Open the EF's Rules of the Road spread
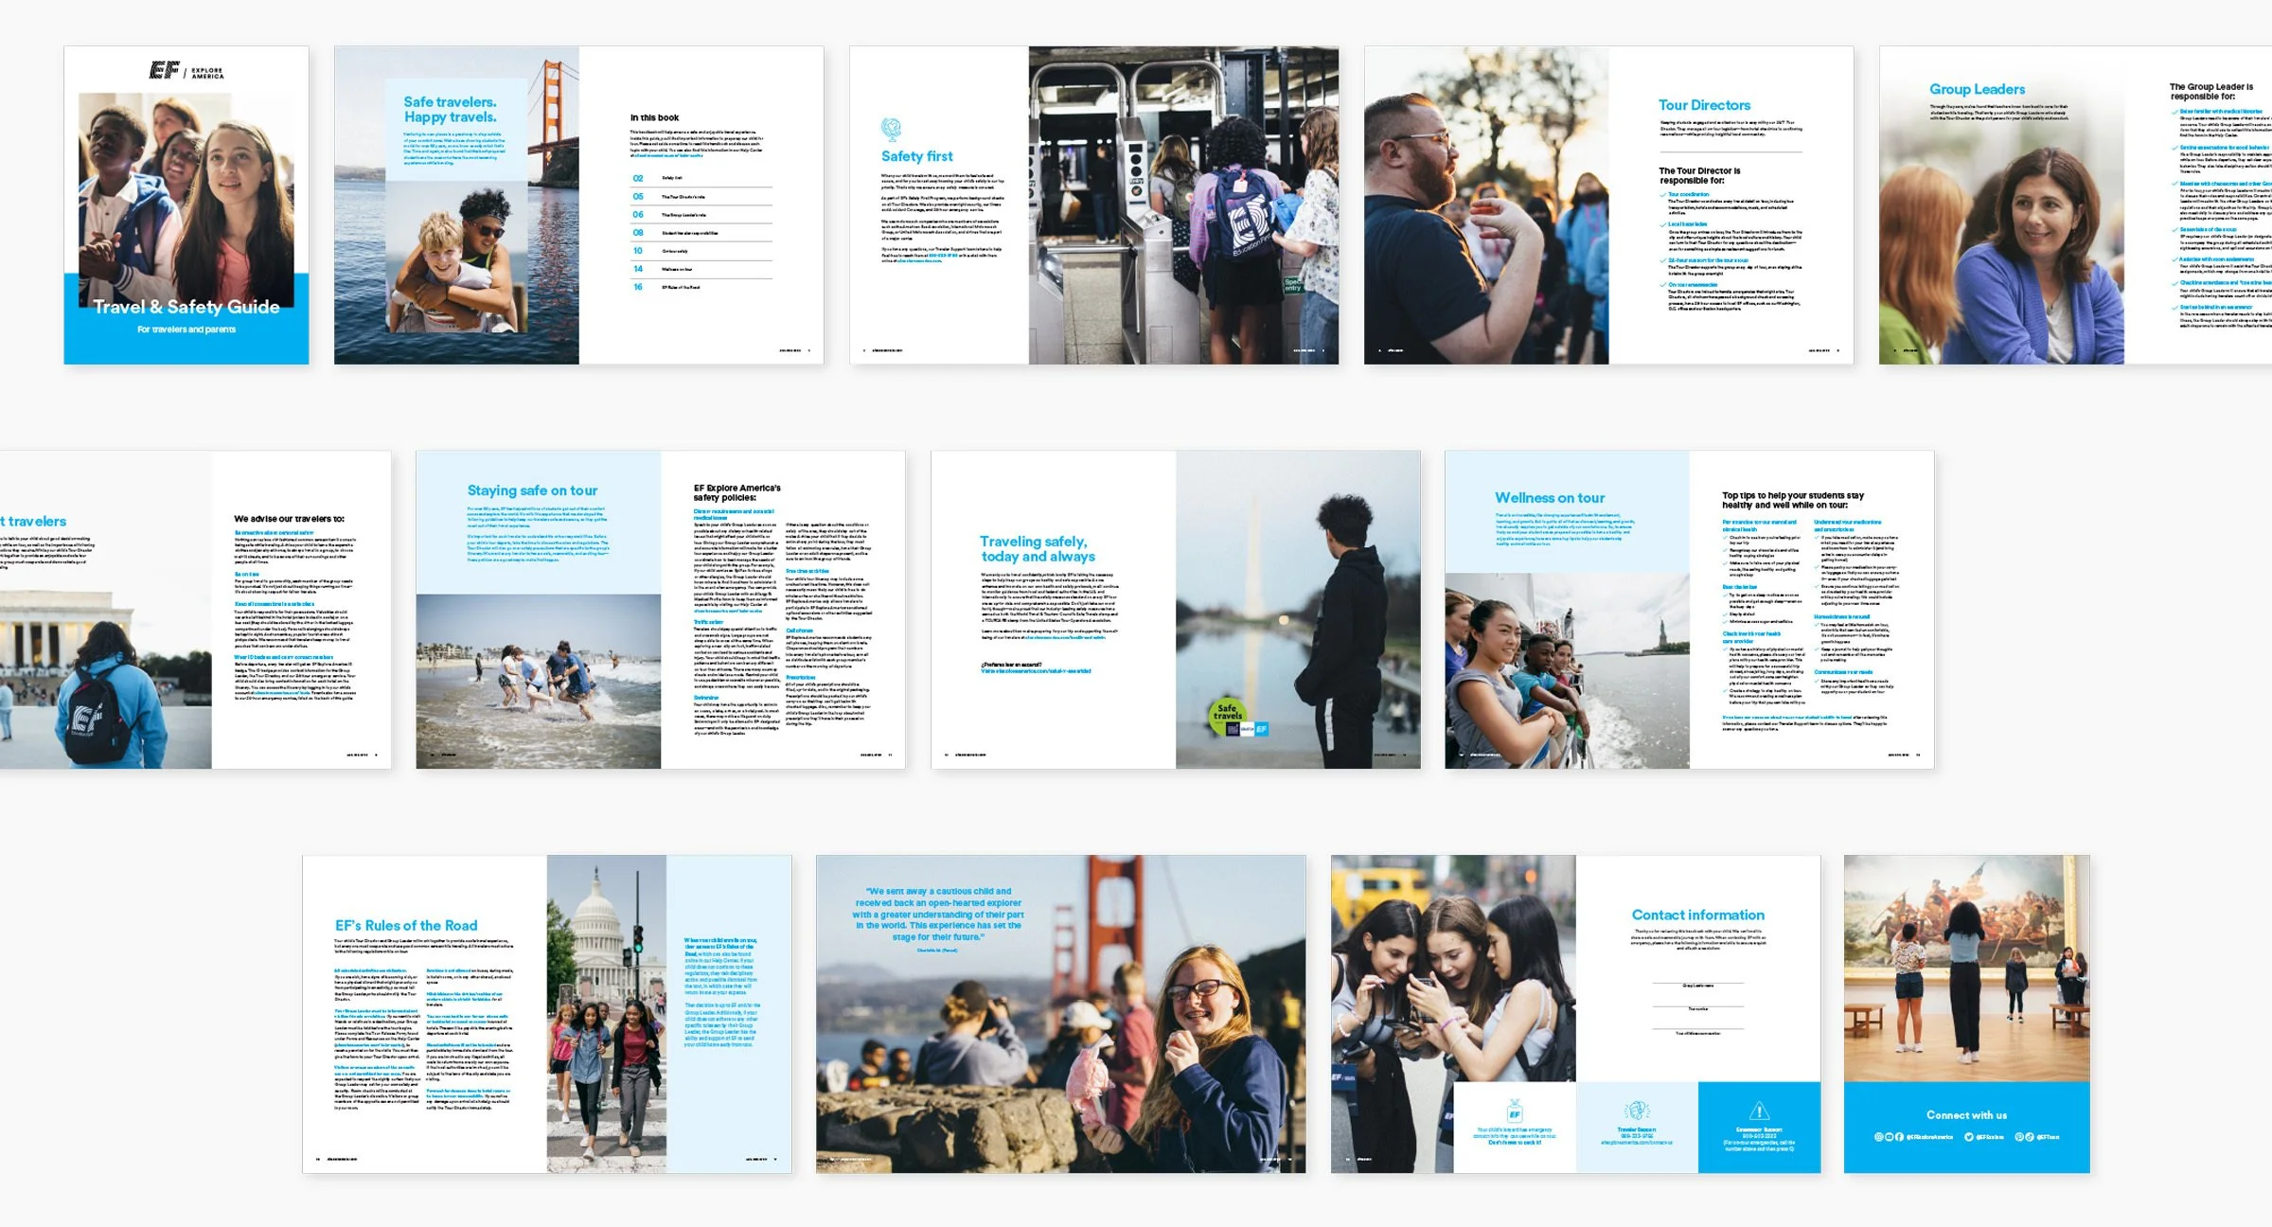This screenshot has width=2272, height=1227. pos(546,1014)
